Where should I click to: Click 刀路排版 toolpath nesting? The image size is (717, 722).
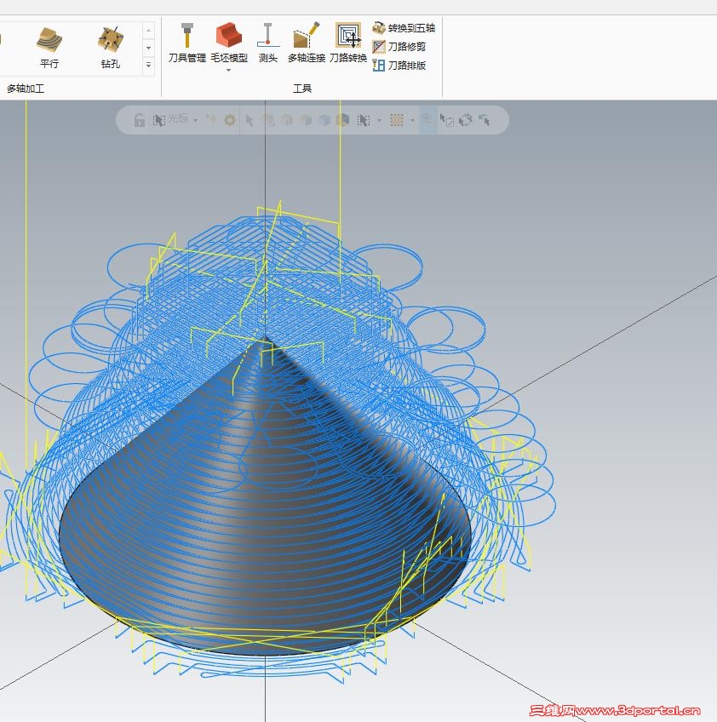[399, 65]
